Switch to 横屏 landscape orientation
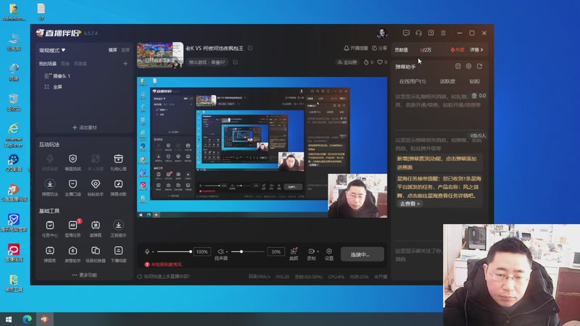This screenshot has height=326, width=580. point(112,50)
